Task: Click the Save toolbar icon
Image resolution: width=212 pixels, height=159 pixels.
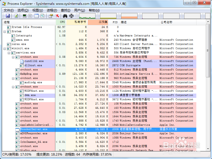Action: (8, 16)
